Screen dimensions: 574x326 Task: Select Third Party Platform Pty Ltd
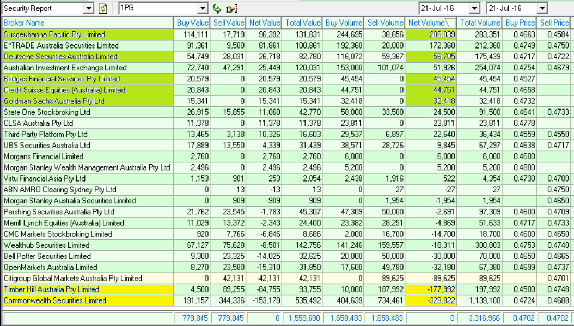point(87,134)
